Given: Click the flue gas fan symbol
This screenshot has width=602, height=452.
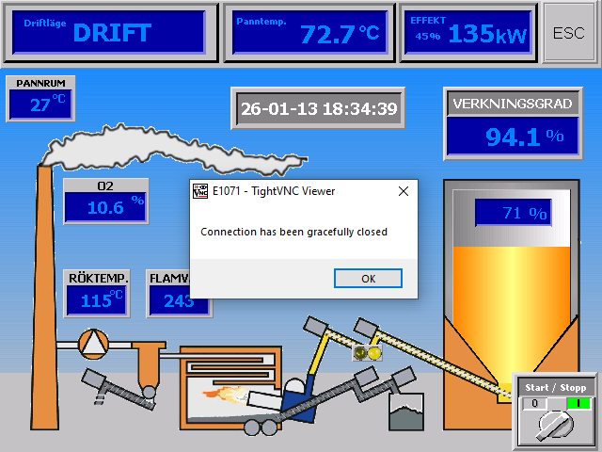Looking at the screenshot, I should point(93,344).
